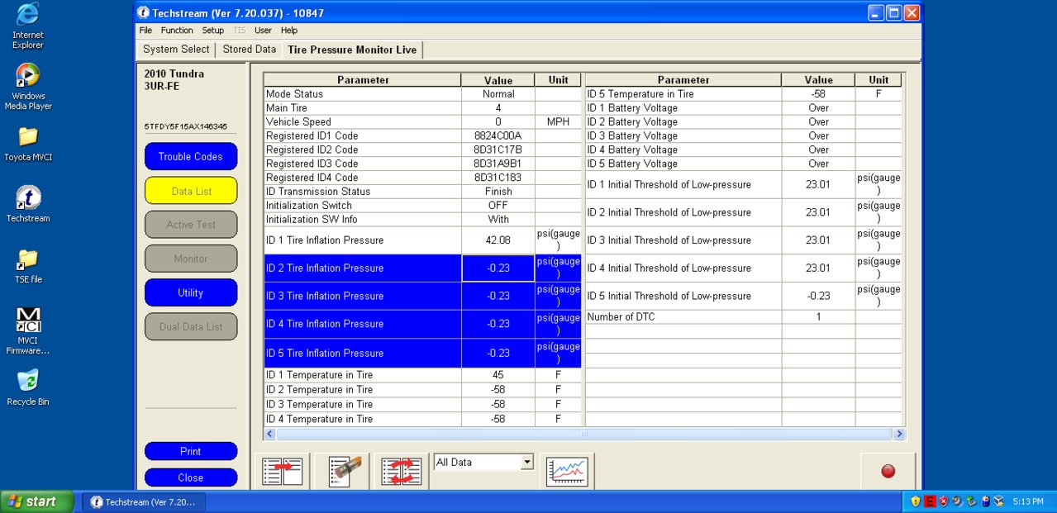The height and width of the screenshot is (513, 1057).
Task: Click the Number of DTC row
Action: tap(743, 317)
